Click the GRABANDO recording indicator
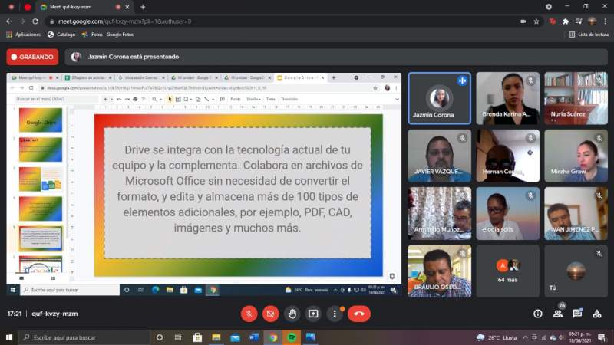 (32, 57)
